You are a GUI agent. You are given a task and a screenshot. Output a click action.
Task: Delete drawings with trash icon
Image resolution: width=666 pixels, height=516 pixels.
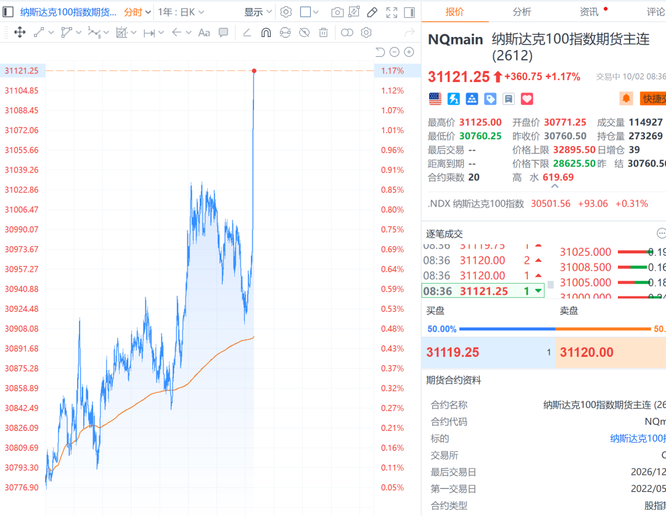pos(323,32)
